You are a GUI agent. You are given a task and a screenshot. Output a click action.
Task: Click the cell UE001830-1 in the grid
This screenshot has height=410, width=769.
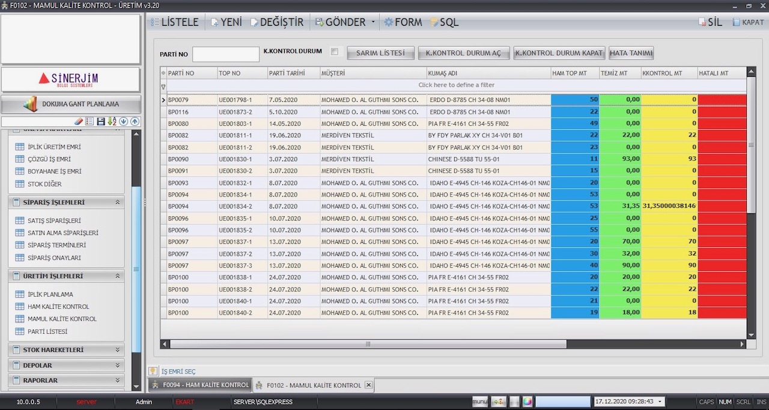pyautogui.click(x=242, y=159)
